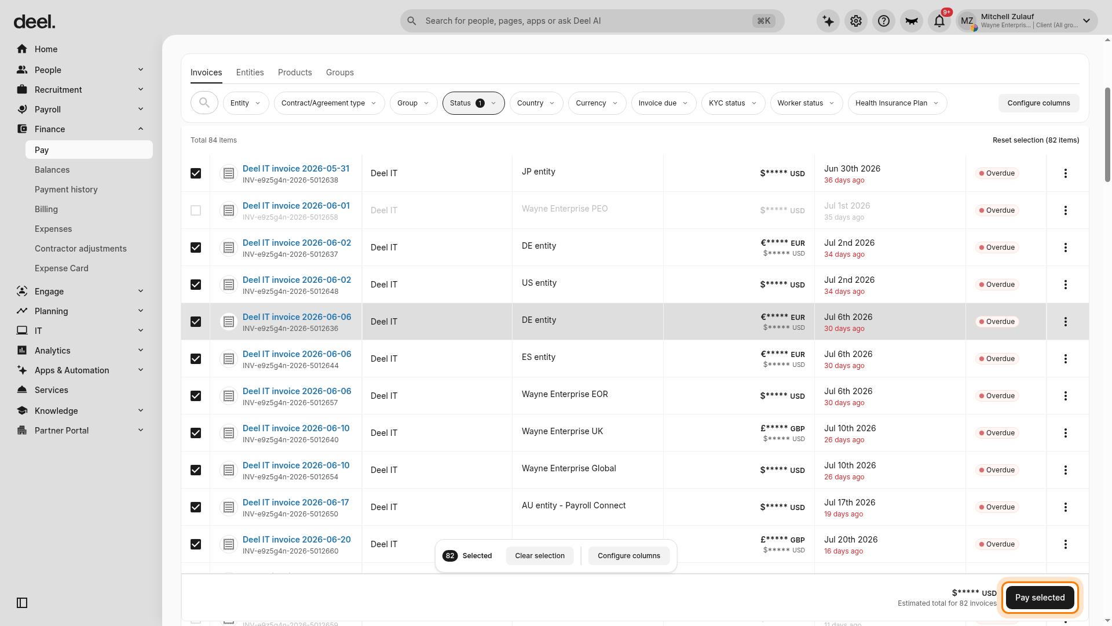Open row menu for invoice INV-e9z5g4n-2026-5012638

coord(1066,173)
